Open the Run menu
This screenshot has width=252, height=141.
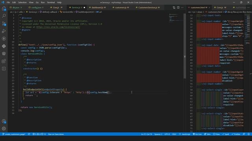(x=43, y=2)
